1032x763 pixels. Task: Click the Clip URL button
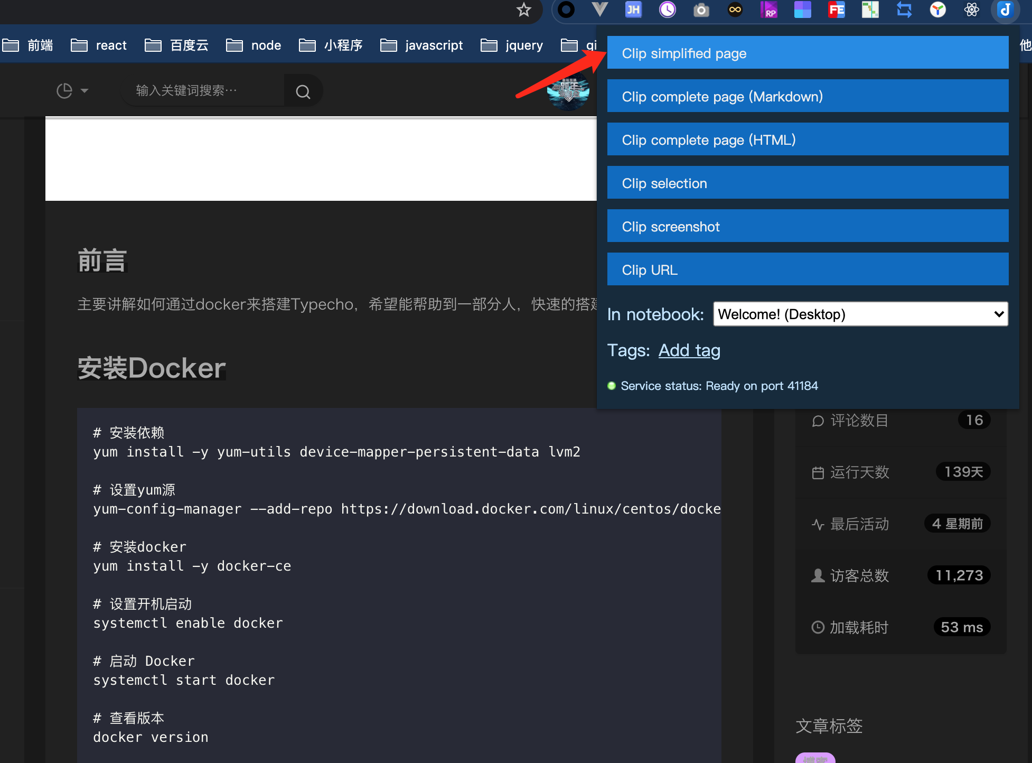pos(808,269)
